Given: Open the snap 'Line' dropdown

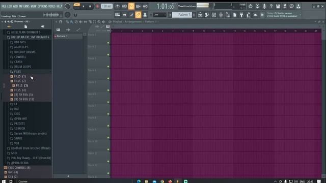Looking at the screenshot, I should tap(159, 15).
